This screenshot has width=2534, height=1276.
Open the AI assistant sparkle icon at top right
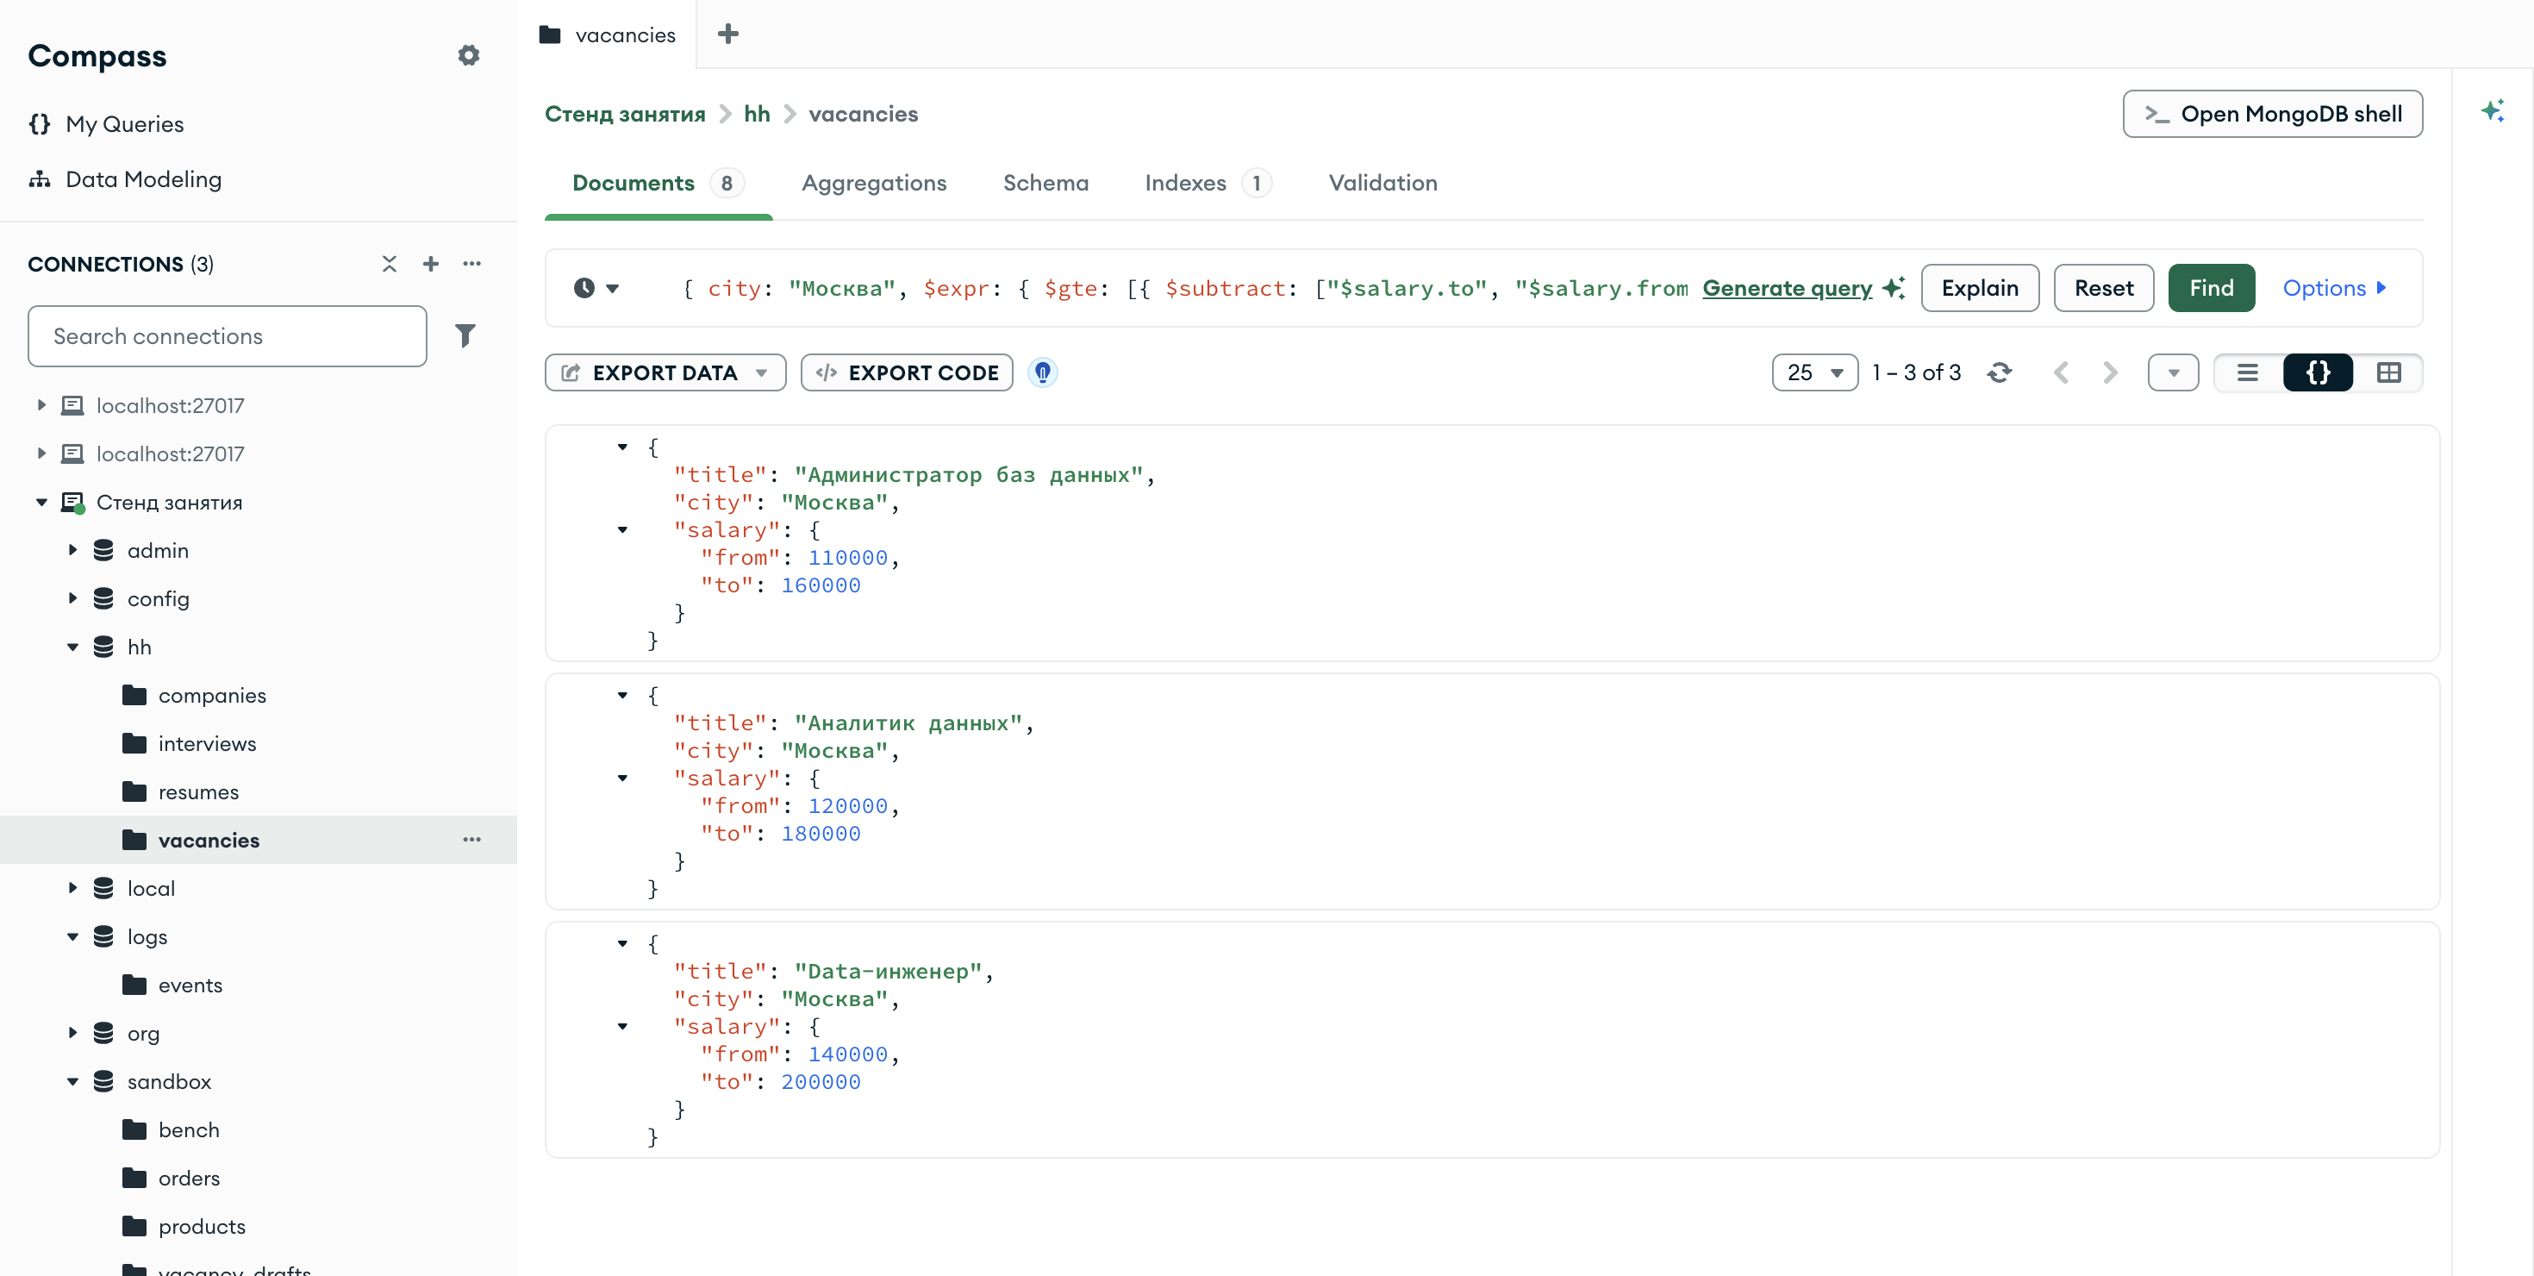[2492, 111]
